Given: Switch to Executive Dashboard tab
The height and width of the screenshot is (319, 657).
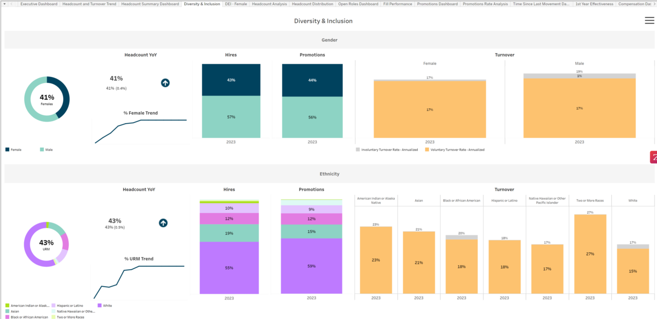Looking at the screenshot, I should click(x=39, y=4).
